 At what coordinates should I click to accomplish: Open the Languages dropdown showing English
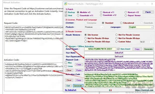141,27
